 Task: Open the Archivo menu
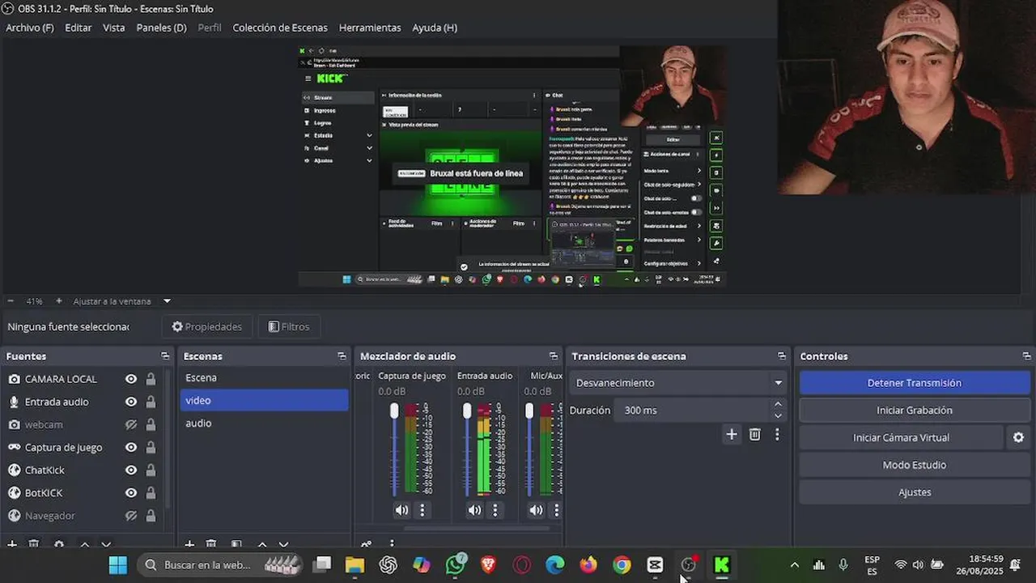30,28
